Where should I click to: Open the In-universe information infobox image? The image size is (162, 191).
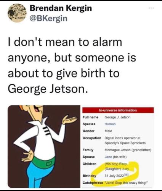pos(118,147)
